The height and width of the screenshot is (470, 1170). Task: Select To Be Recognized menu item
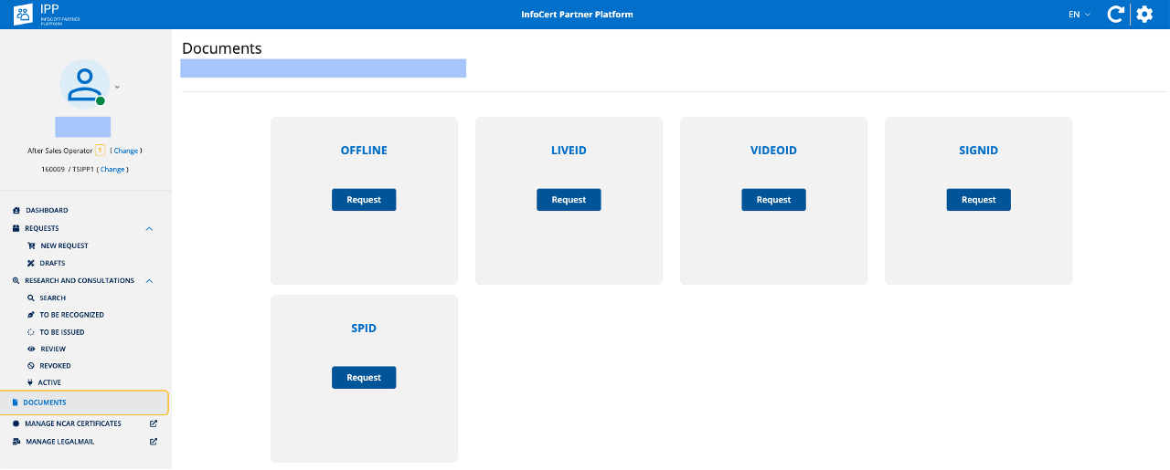(x=71, y=315)
